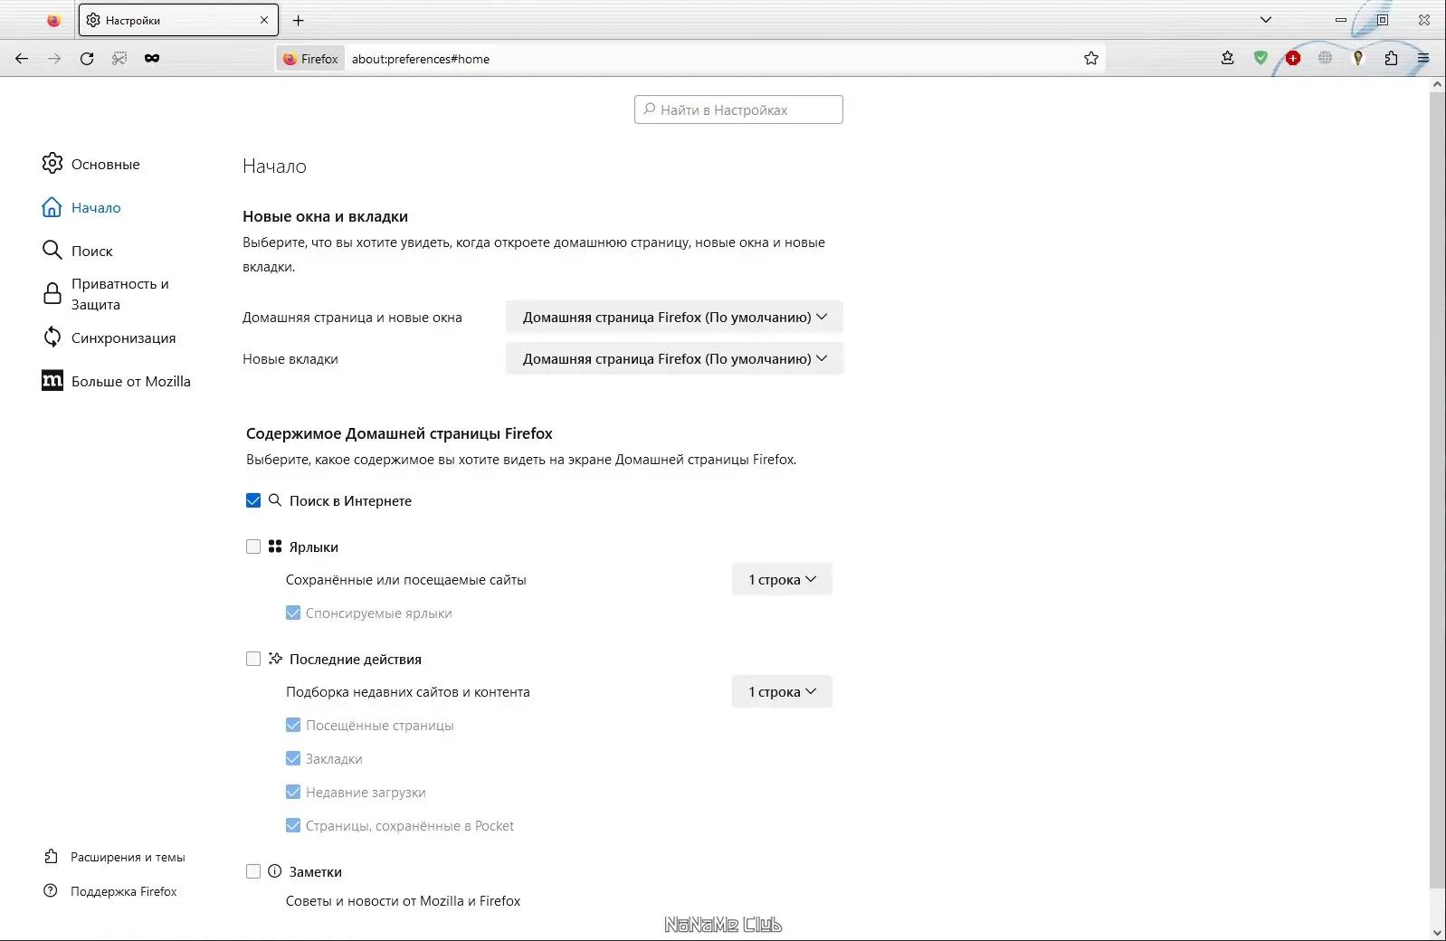Enable the Заметки checkbox
Viewport: 1446px width, 941px height.
pos(253,871)
